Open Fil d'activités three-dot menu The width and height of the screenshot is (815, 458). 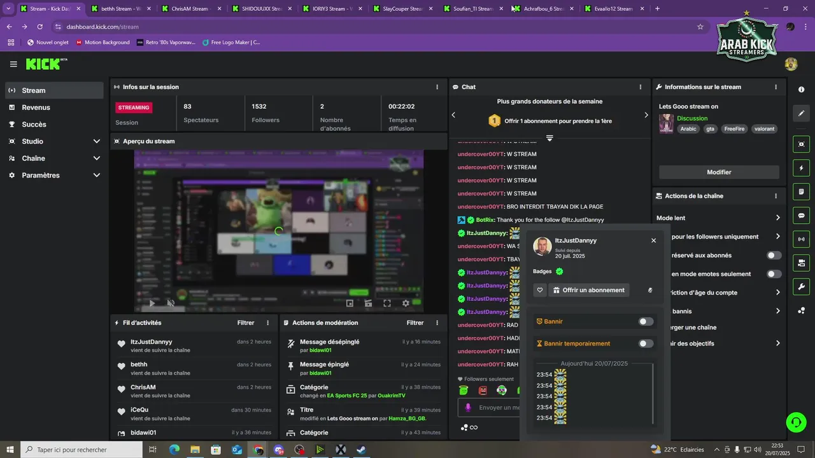point(267,323)
